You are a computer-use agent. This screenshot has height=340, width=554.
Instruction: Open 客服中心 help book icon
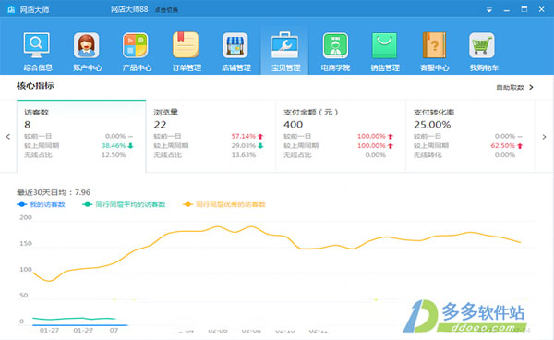point(434,45)
